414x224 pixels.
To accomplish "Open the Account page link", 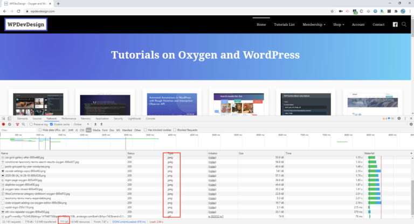I will 358,25.
